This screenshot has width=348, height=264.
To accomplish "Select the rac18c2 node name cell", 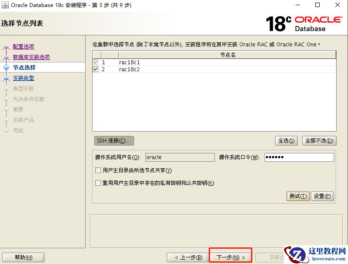I will [x=227, y=69].
